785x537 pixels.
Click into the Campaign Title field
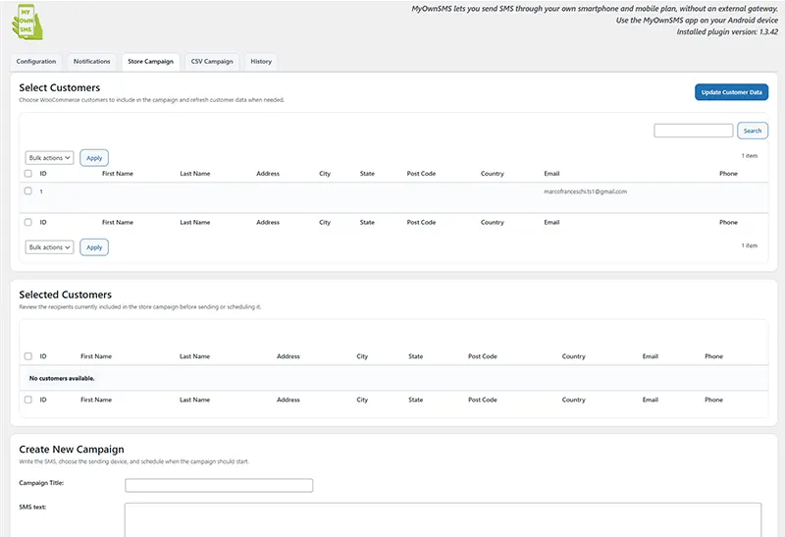tap(218, 485)
